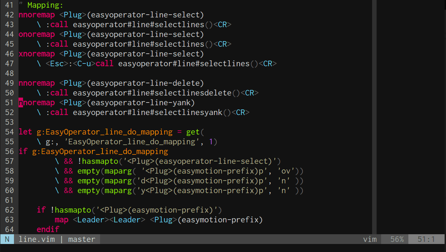Click line number 41 in the gutter
The image size is (446, 252).
tap(9, 5)
